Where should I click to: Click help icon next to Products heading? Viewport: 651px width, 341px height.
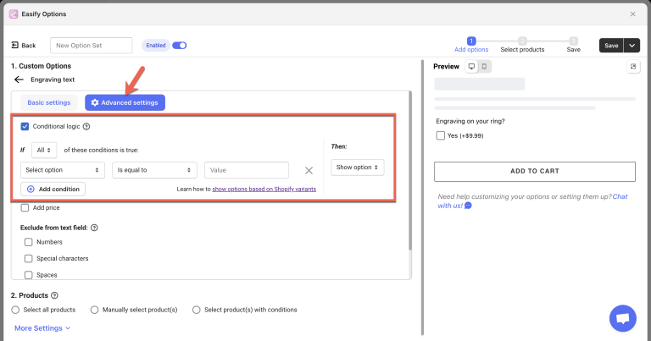[x=54, y=295]
